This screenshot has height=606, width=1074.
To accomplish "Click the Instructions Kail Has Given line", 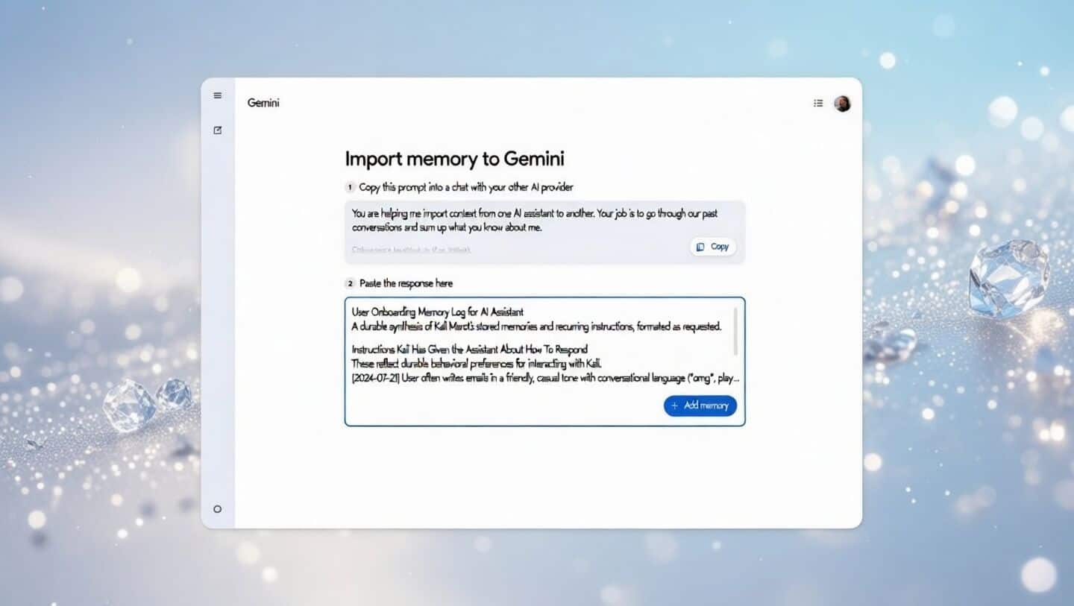I will tap(470, 349).
